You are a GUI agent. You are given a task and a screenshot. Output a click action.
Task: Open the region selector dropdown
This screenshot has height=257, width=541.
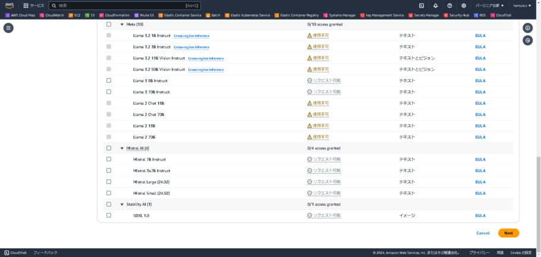pyautogui.click(x=489, y=5)
